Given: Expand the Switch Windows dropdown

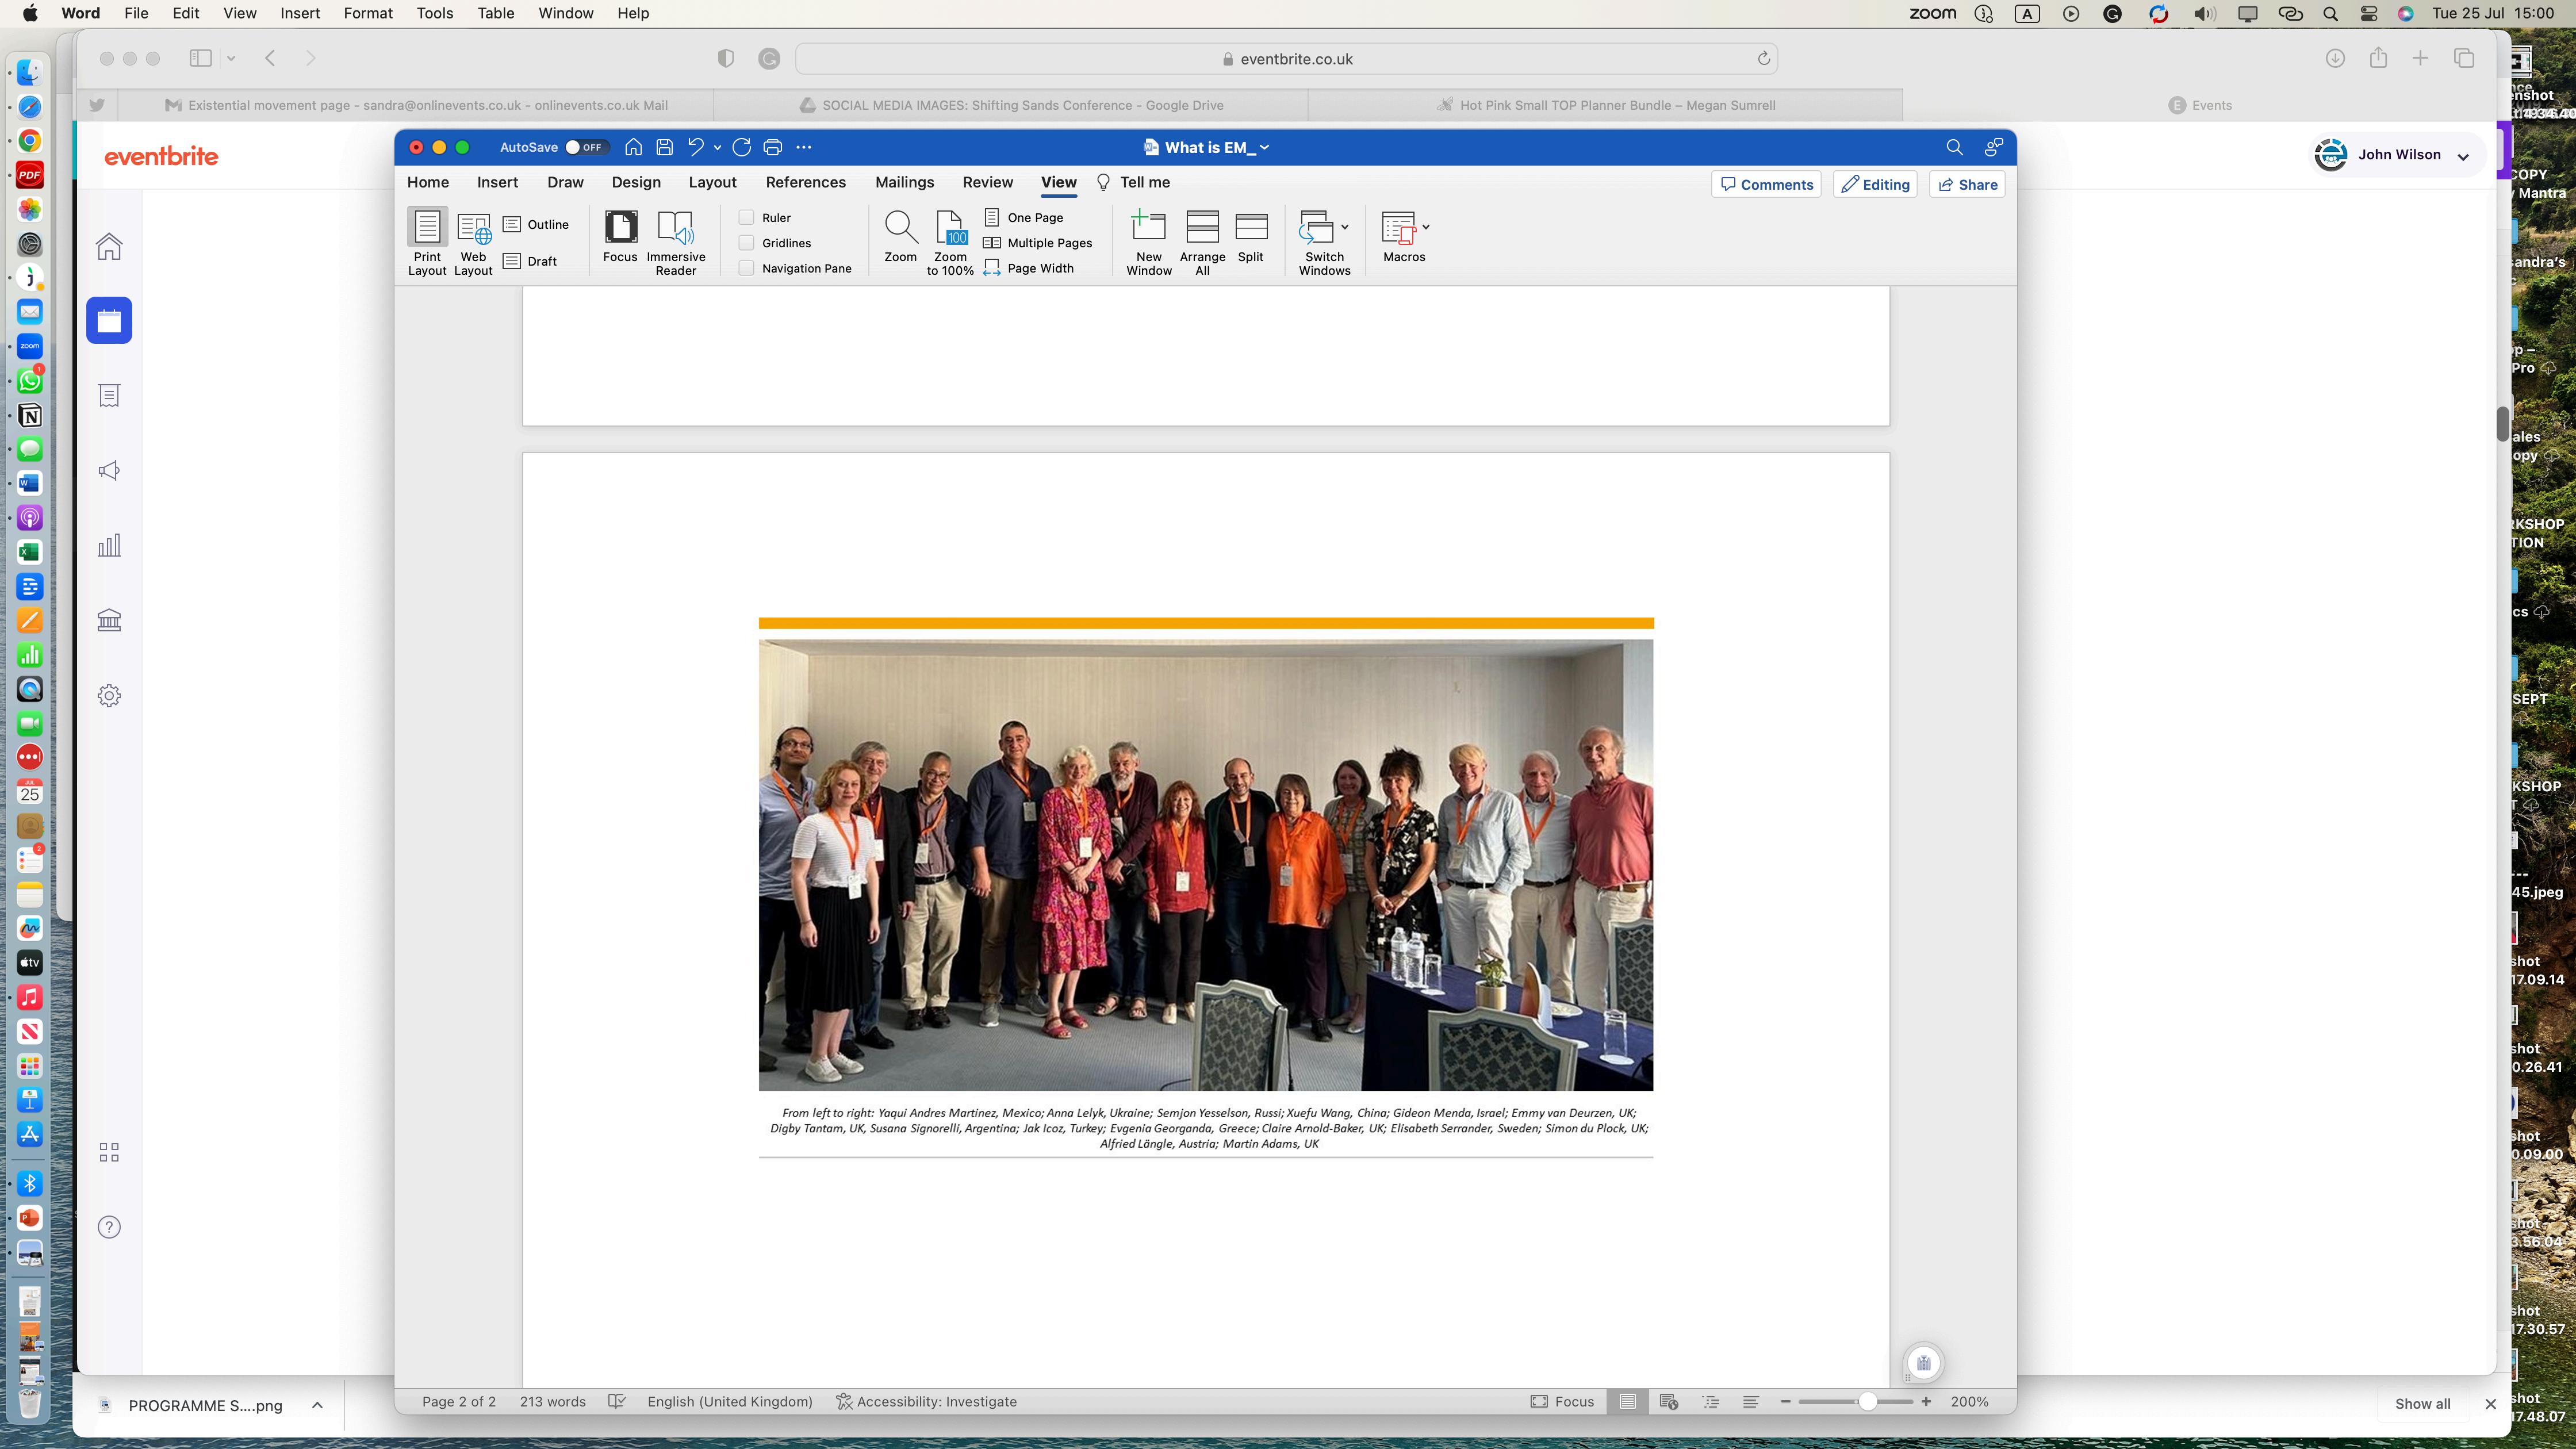Looking at the screenshot, I should coord(1345,227).
